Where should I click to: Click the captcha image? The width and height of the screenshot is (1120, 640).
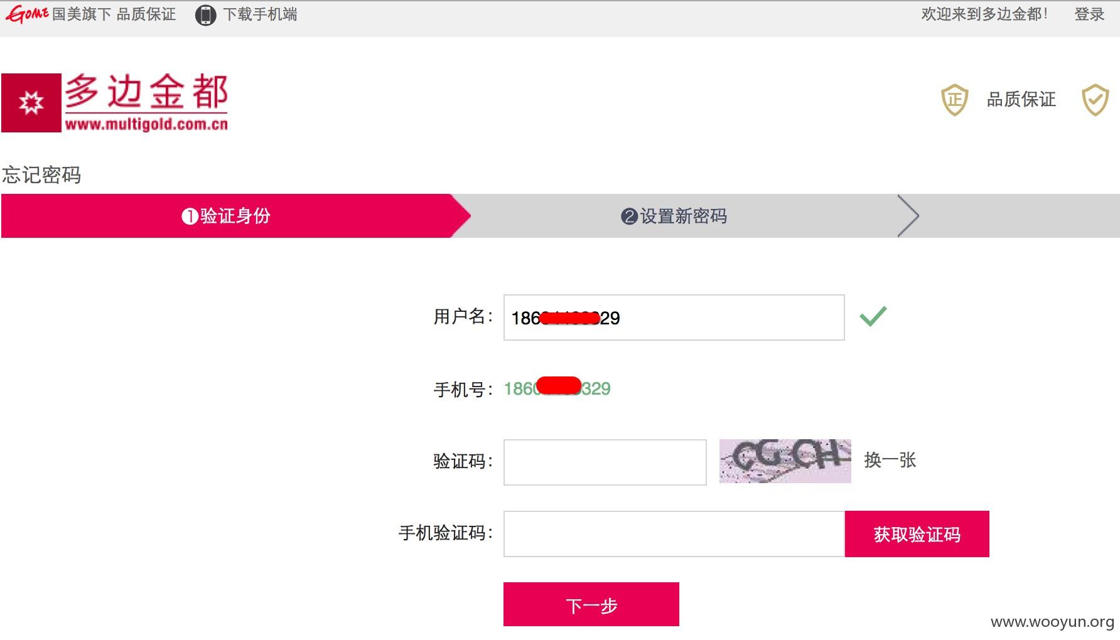(x=785, y=461)
